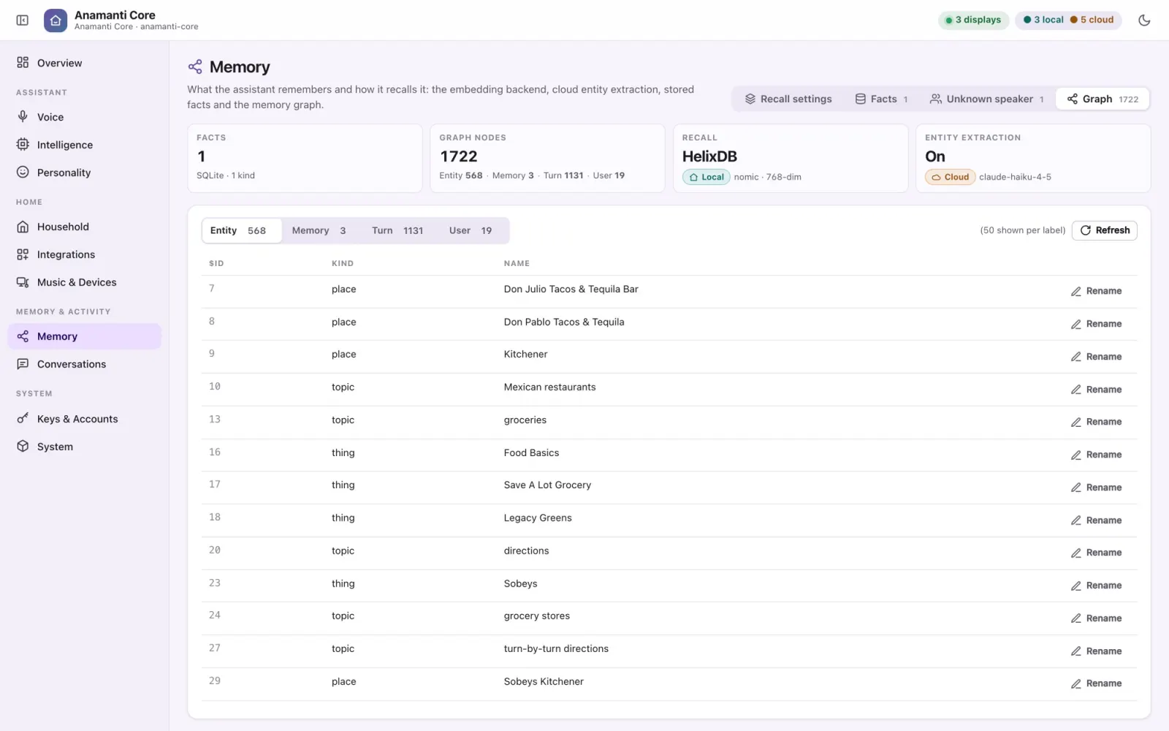Image resolution: width=1169 pixels, height=731 pixels.
Task: Switch to the Facts tab
Action: tap(882, 99)
